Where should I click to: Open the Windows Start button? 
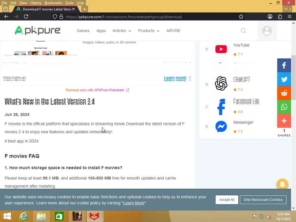pos(7,216)
